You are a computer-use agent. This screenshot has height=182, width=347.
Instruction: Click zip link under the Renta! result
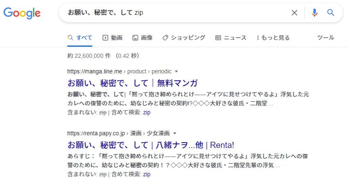pos(147,174)
